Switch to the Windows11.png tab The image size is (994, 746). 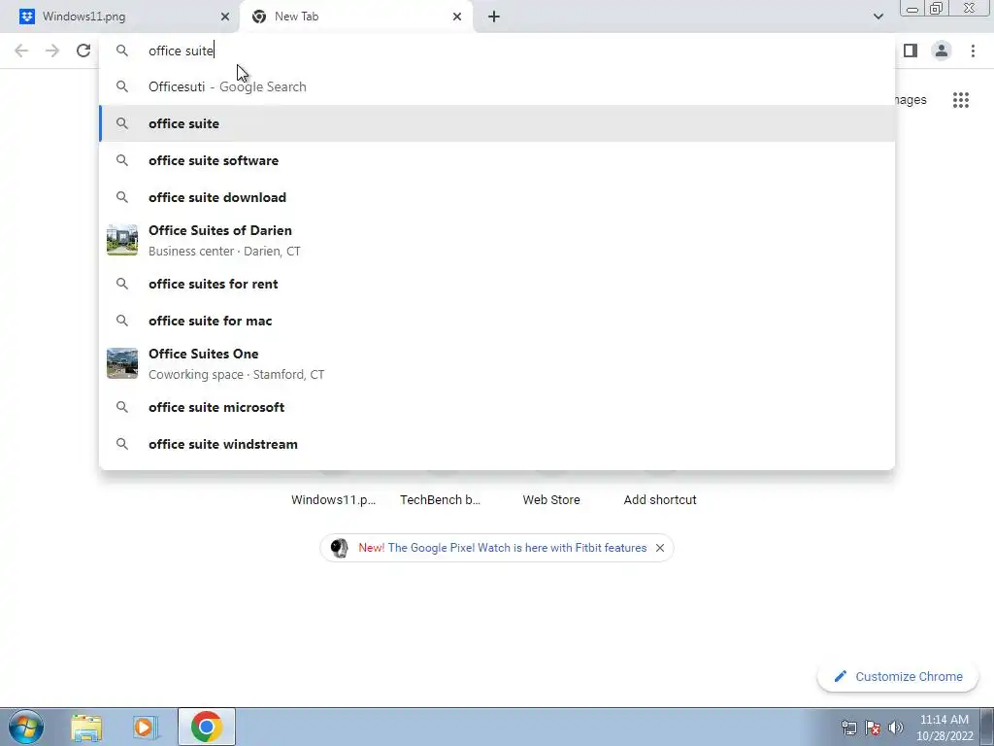pos(120,17)
